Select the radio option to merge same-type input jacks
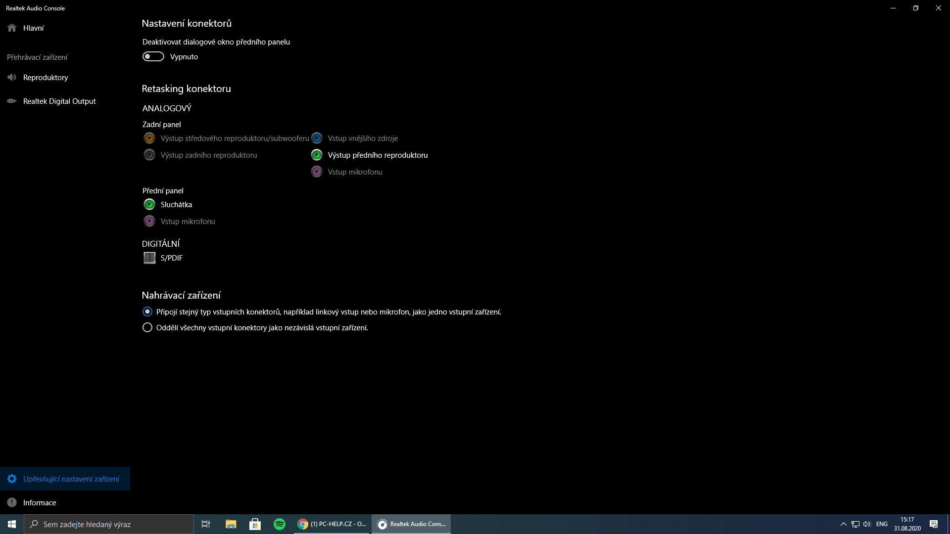The width and height of the screenshot is (950, 534). pyautogui.click(x=147, y=311)
